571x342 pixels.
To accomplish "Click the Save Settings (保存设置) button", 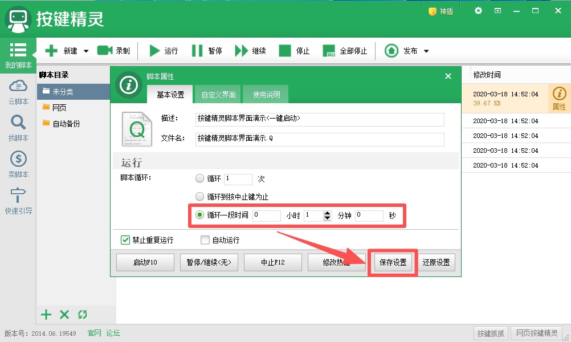I will [393, 263].
